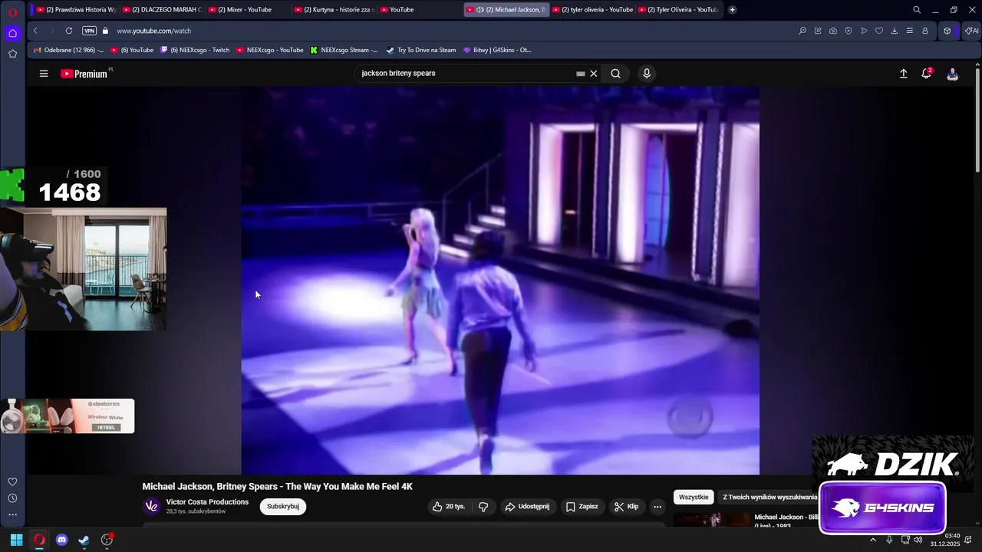Open Odebrane Gmail bookmark

point(69,50)
